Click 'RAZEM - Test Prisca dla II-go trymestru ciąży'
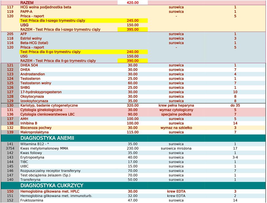This screenshot has width=267, height=203. tap(58, 61)
